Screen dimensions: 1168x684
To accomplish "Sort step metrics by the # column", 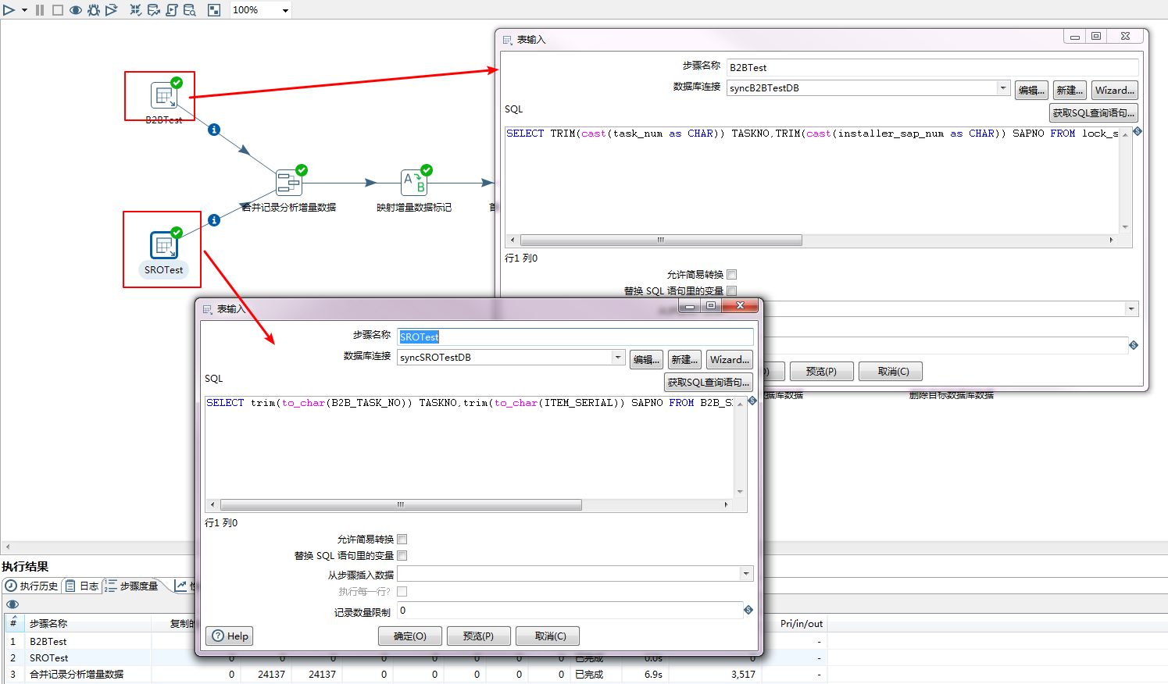I will [13, 623].
